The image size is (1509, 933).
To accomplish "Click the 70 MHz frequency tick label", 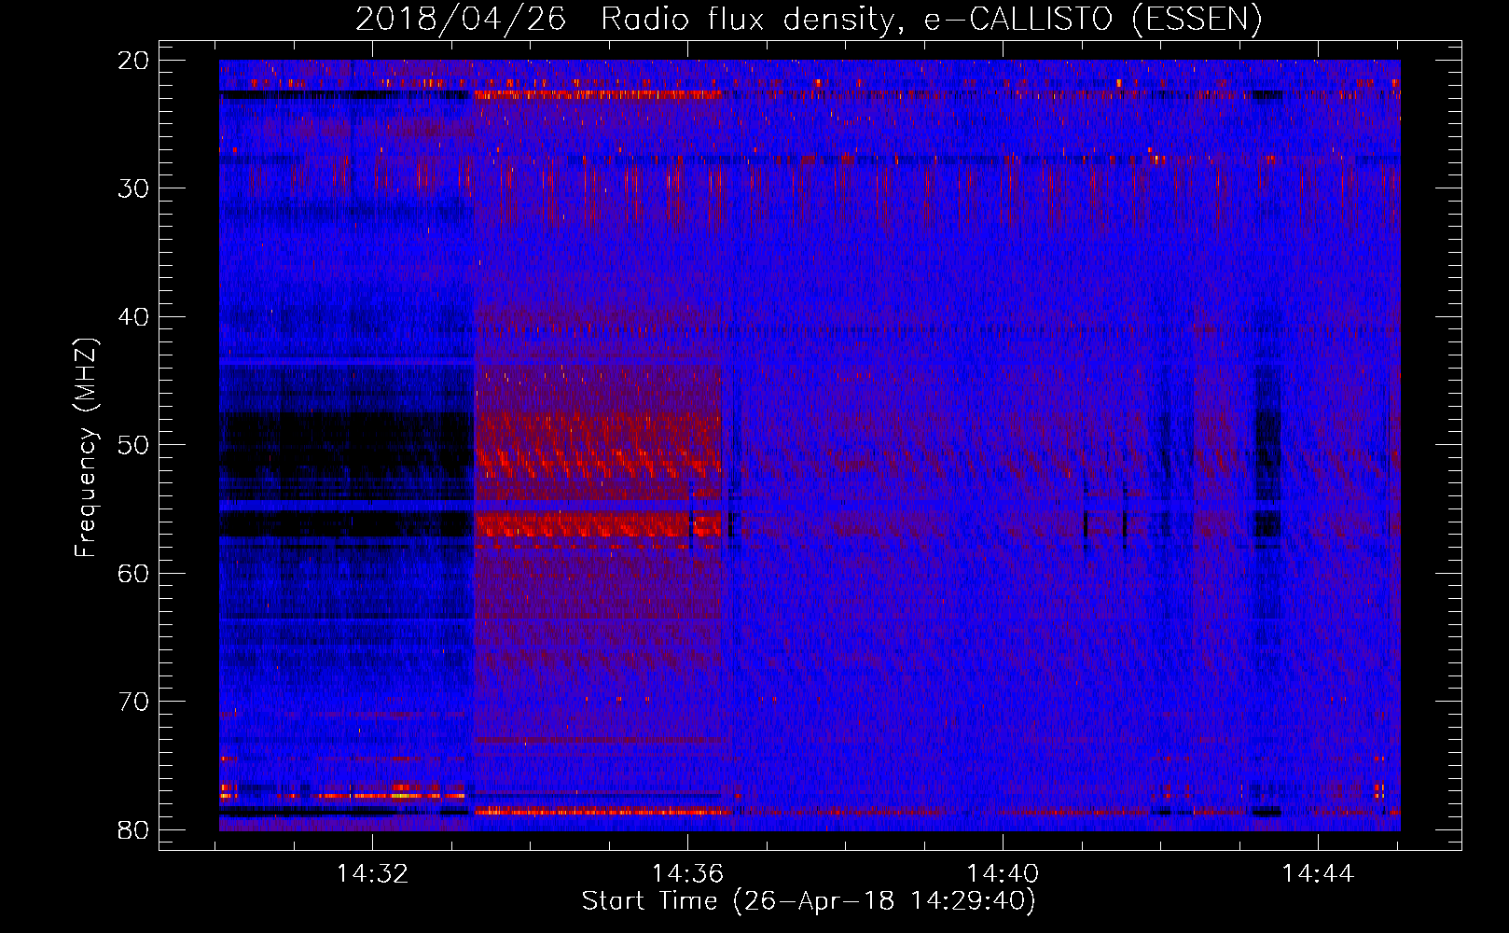I will coord(134,702).
